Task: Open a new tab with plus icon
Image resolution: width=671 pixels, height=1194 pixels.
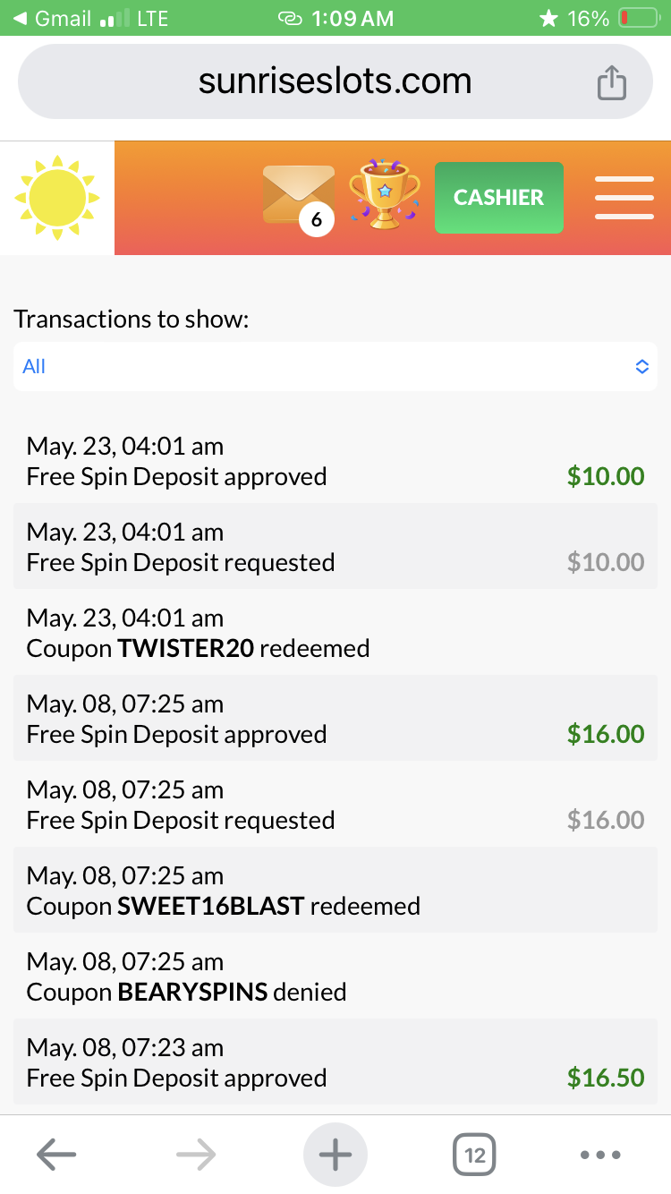Action: (x=335, y=1155)
